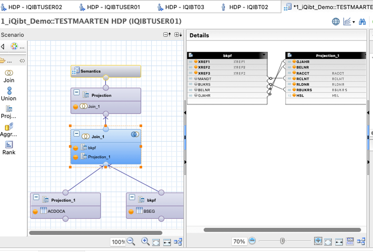Click the 70% zoom field in Details
The width and height of the screenshot is (373, 252).
point(239,241)
